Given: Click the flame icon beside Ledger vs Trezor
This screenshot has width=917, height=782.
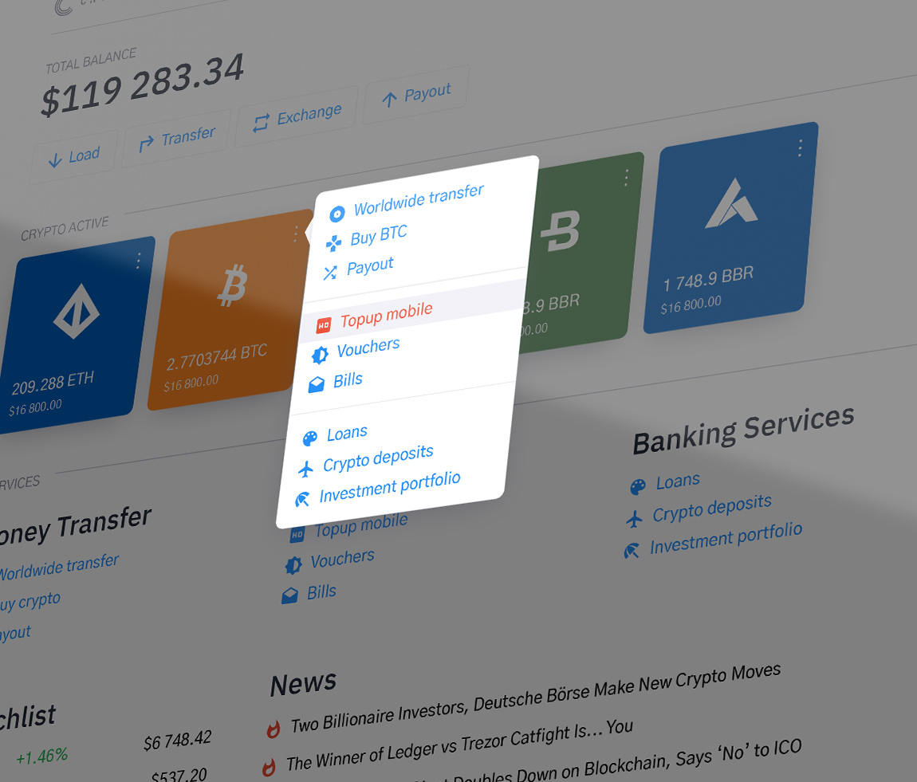Looking at the screenshot, I should (x=269, y=766).
